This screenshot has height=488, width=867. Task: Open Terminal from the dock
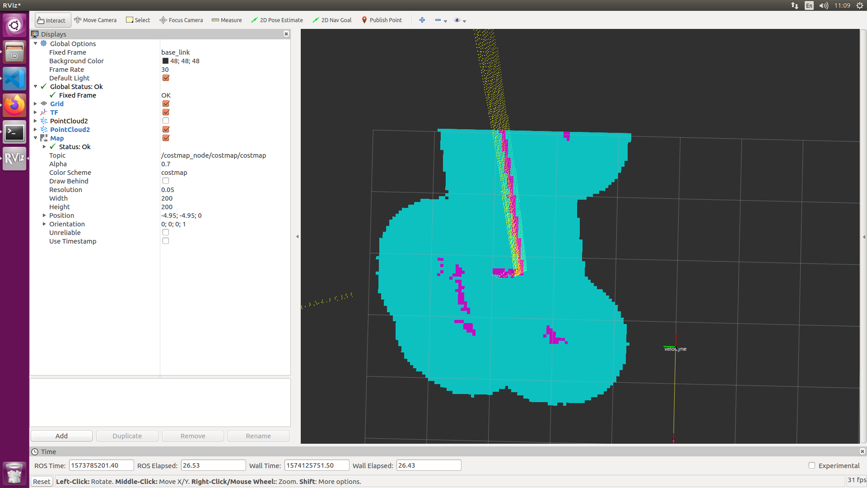[14, 132]
